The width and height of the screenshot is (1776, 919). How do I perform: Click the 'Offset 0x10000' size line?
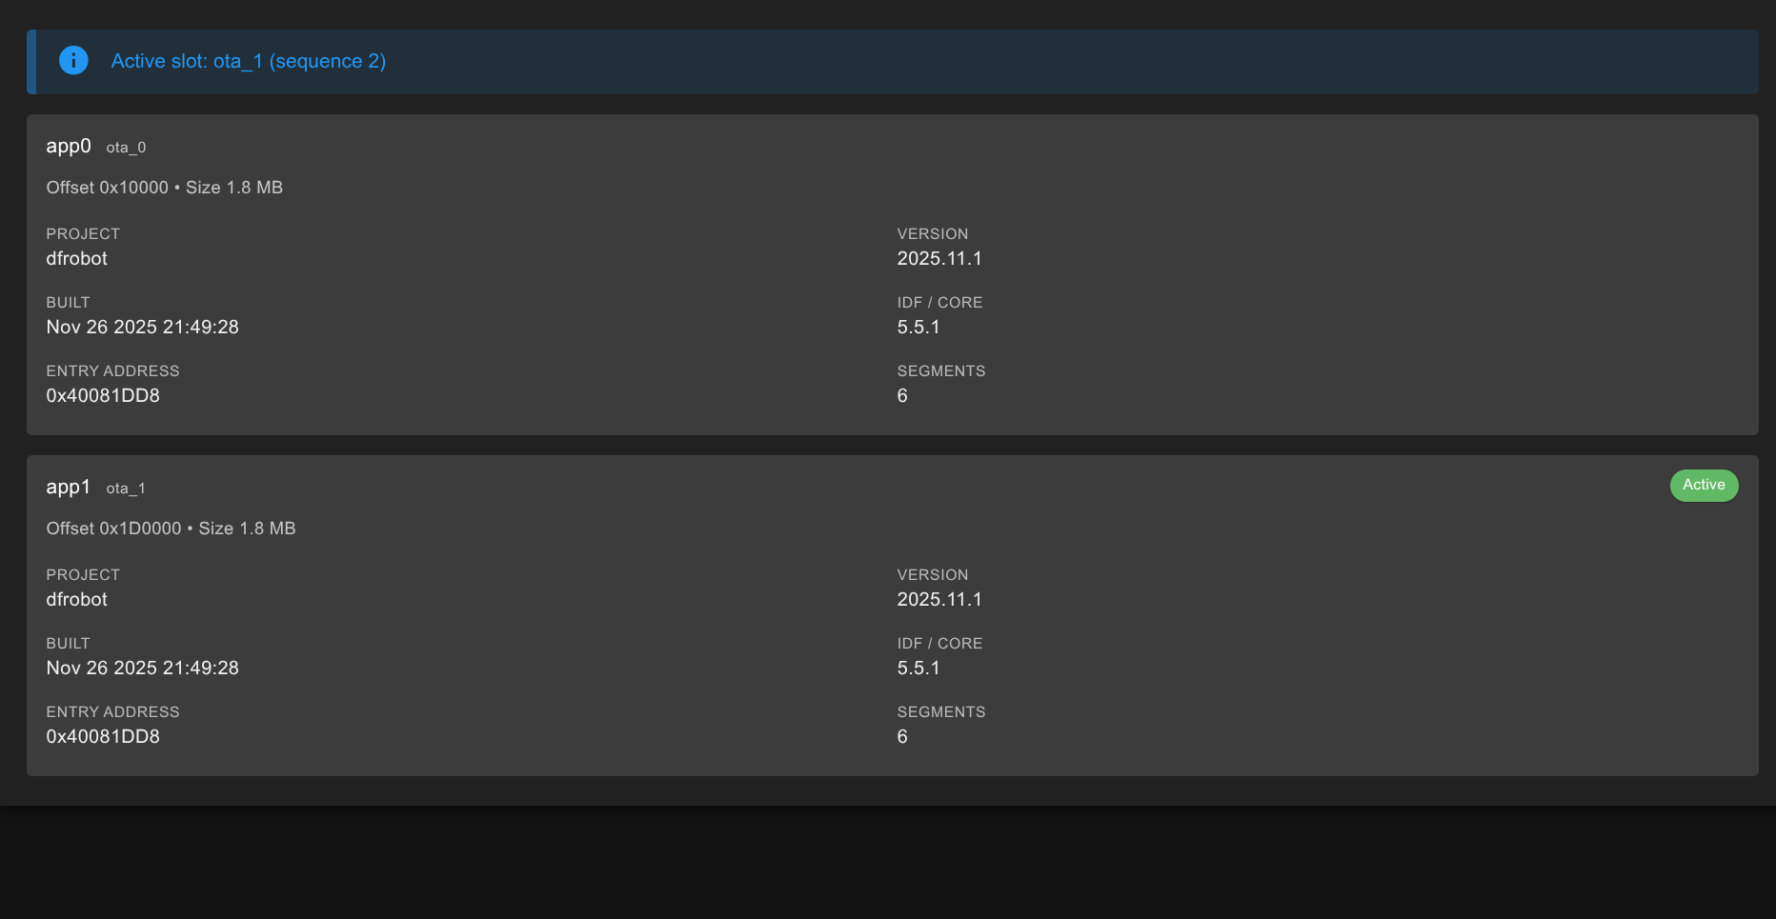pos(164,188)
